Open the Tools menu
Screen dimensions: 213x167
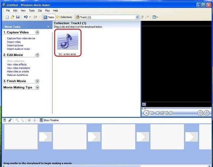32,10
